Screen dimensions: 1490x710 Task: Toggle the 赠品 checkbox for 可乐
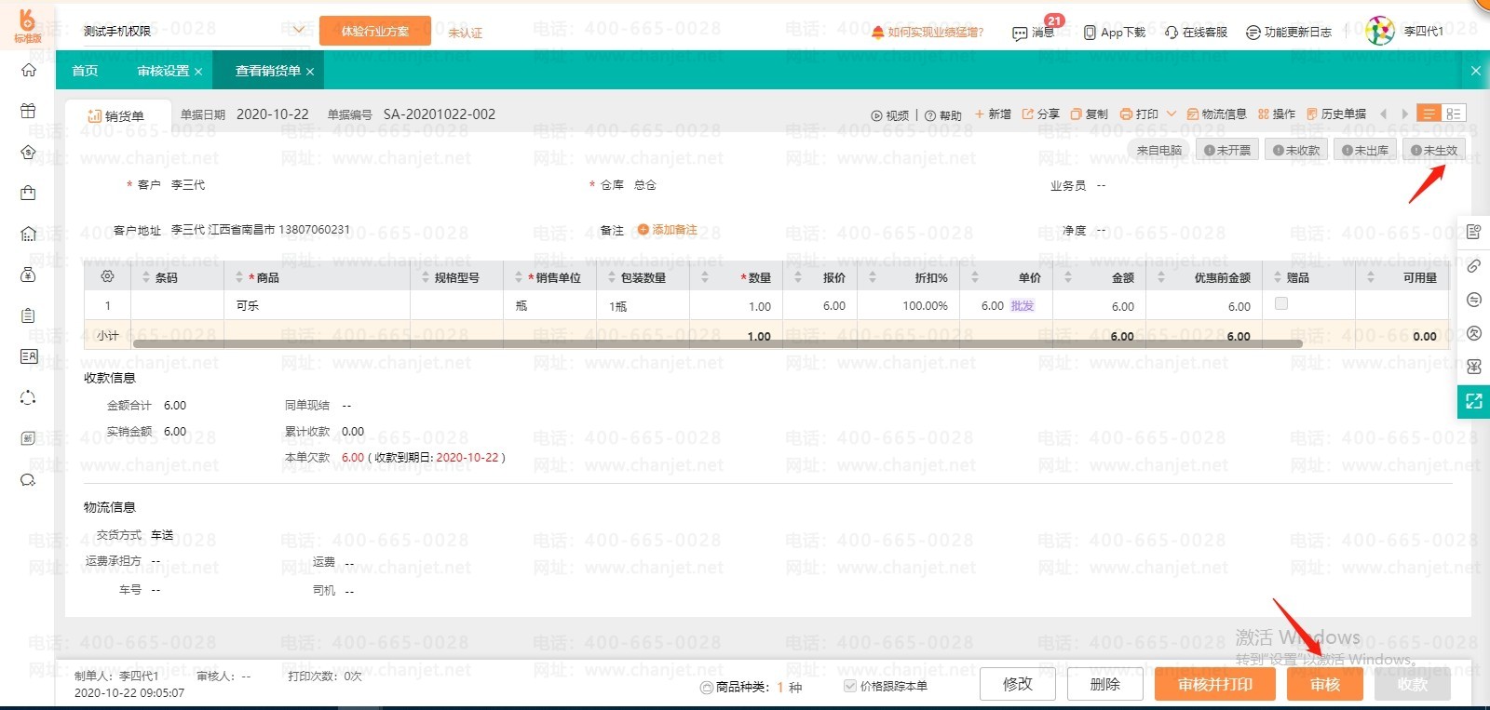point(1281,303)
